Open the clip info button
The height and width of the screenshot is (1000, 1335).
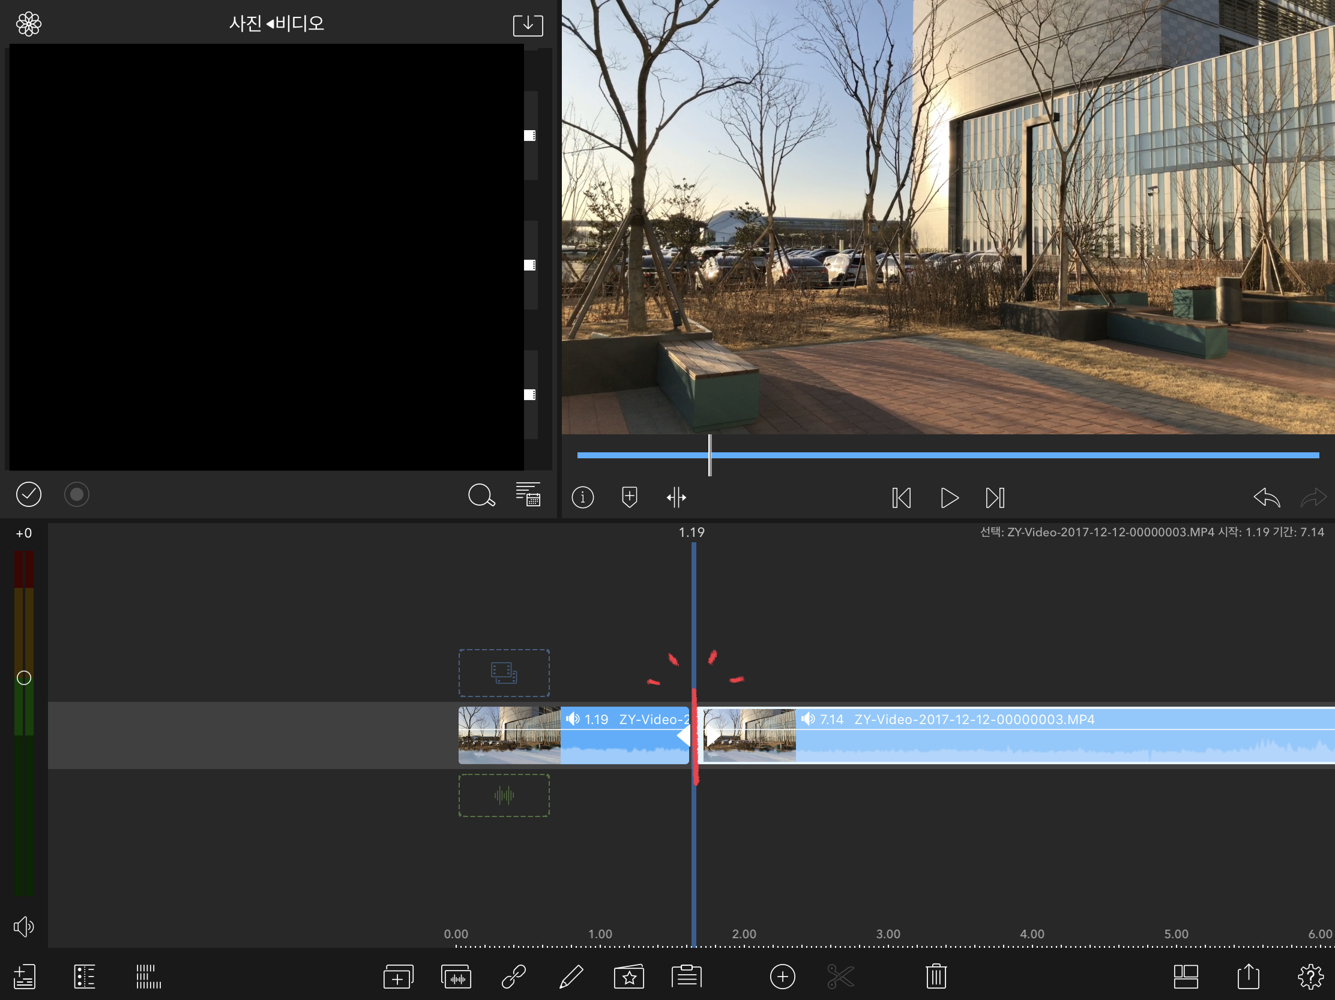pos(582,497)
